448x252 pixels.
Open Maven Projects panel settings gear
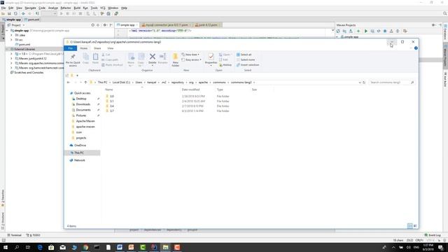pyautogui.click(x=433, y=25)
